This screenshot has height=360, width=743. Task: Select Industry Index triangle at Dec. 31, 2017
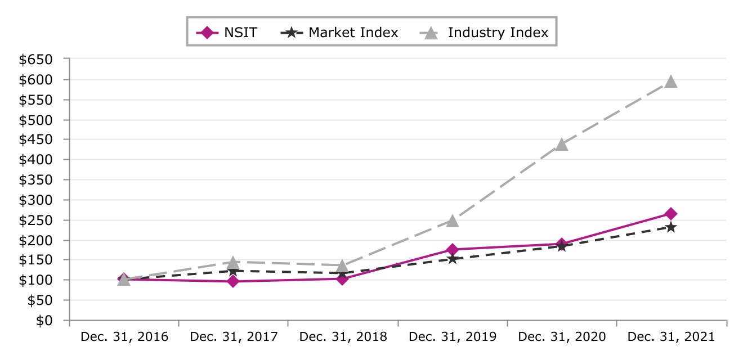pos(233,262)
